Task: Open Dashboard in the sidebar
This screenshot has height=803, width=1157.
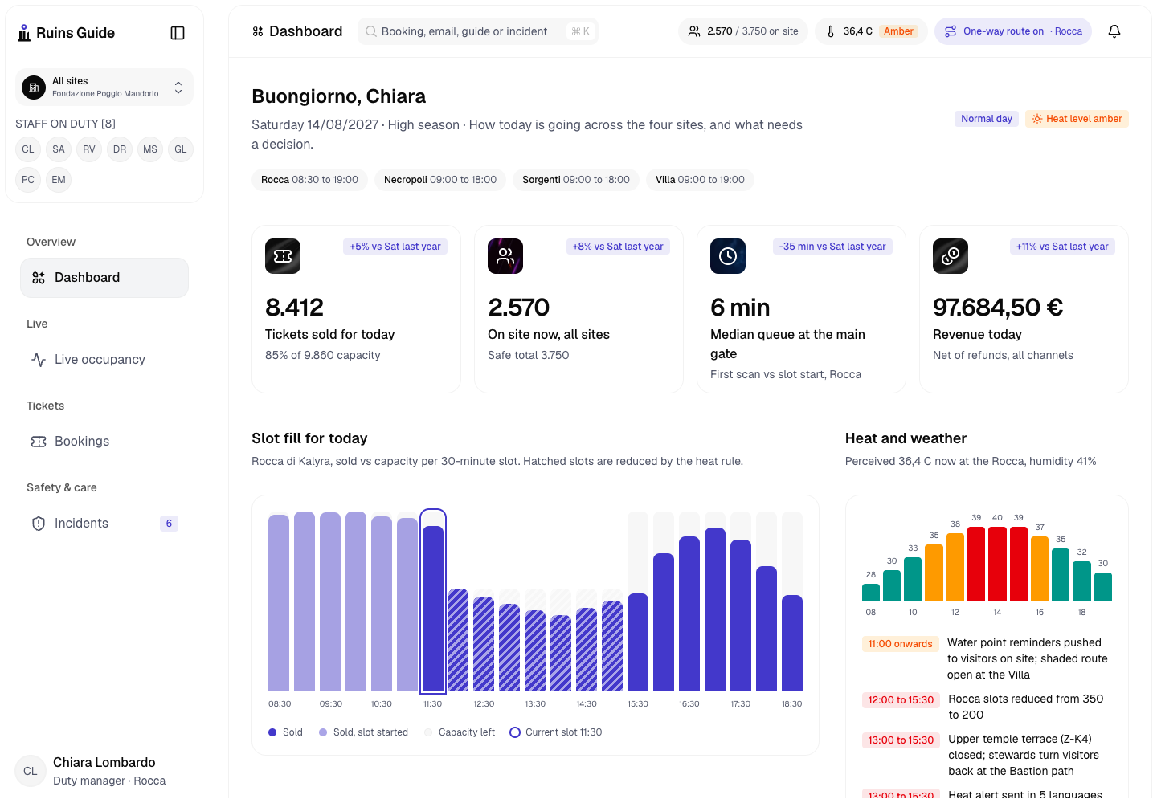Action: (x=104, y=278)
